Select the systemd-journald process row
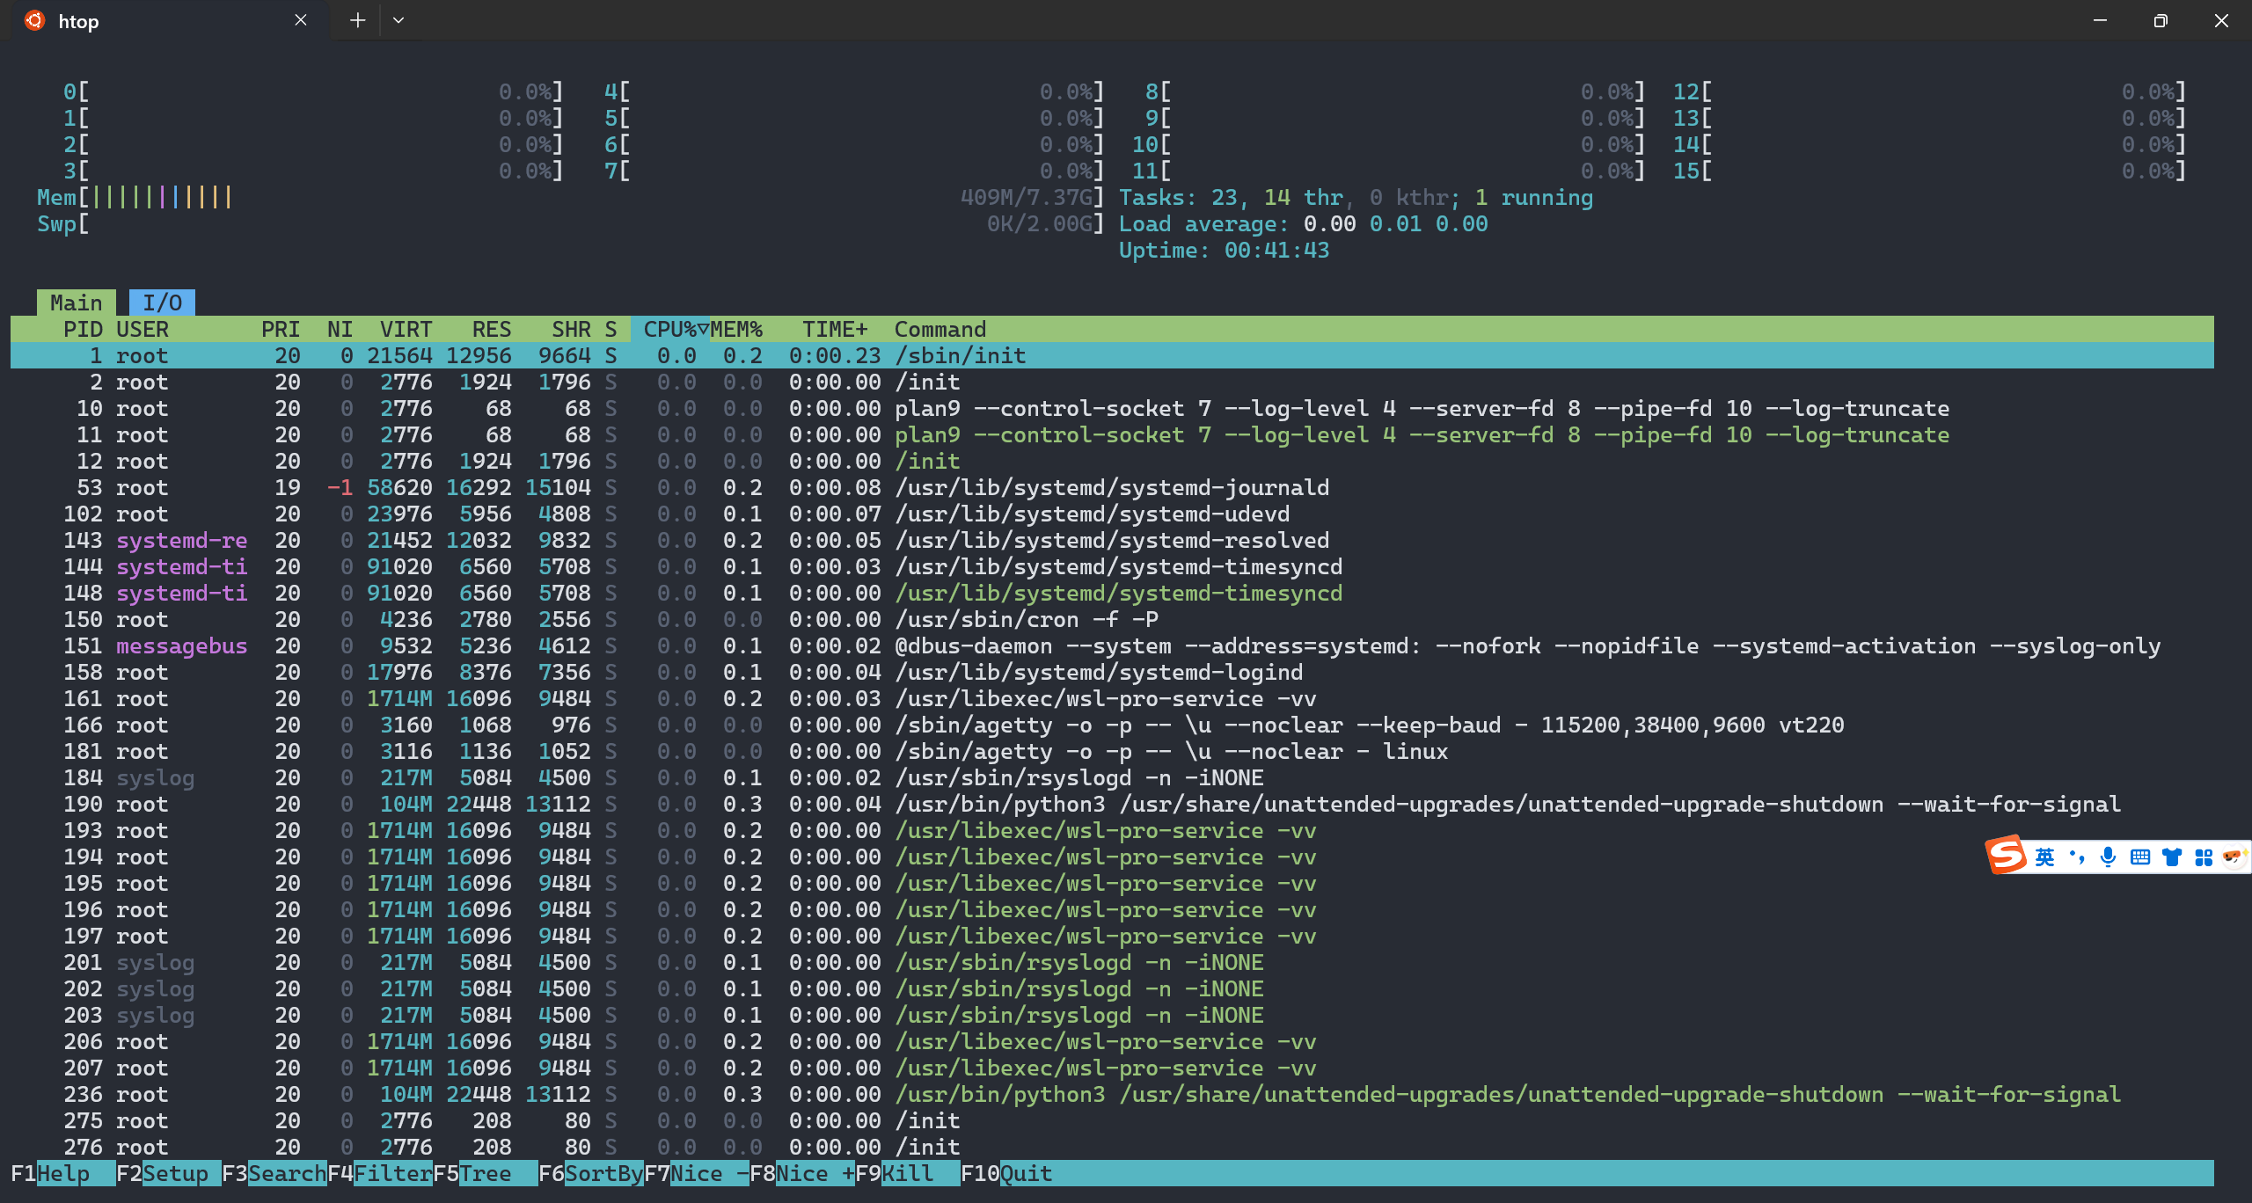Screen dimensions: 2252x1203 pyautogui.click(x=1112, y=488)
